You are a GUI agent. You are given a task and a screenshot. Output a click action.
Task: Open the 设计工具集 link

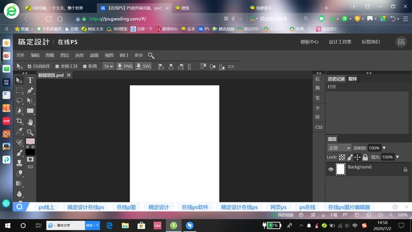[x=340, y=42]
